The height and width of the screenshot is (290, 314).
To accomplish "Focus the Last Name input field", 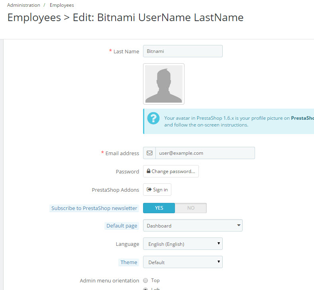I will click(x=183, y=51).
